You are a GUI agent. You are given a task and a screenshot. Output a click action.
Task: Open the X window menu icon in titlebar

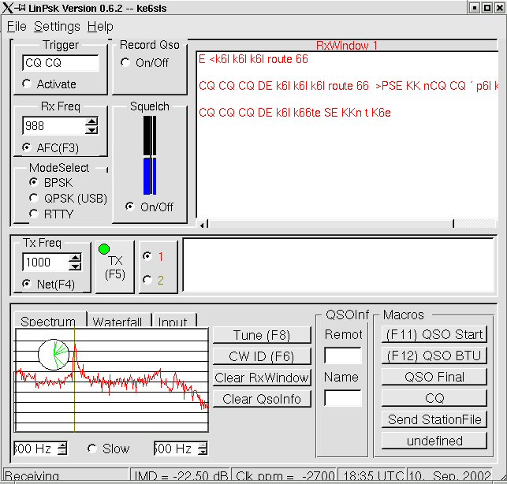point(7,8)
